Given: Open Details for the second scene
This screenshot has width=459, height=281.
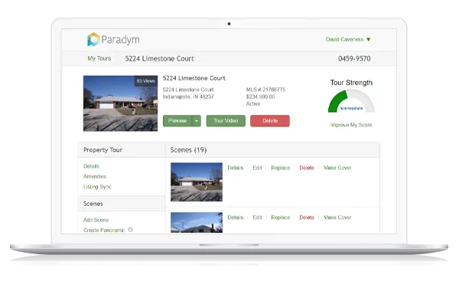Looking at the screenshot, I should 236,217.
